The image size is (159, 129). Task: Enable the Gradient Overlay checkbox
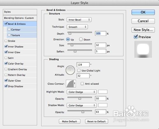[6, 69]
